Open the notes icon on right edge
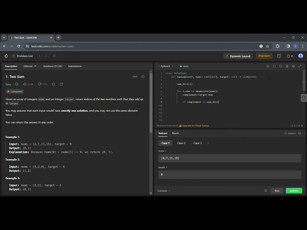This screenshot has height=230, width=307. pos(304,98)
